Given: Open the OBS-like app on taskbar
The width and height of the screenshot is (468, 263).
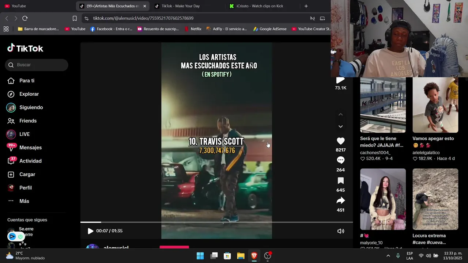Looking at the screenshot, I should [x=268, y=256].
